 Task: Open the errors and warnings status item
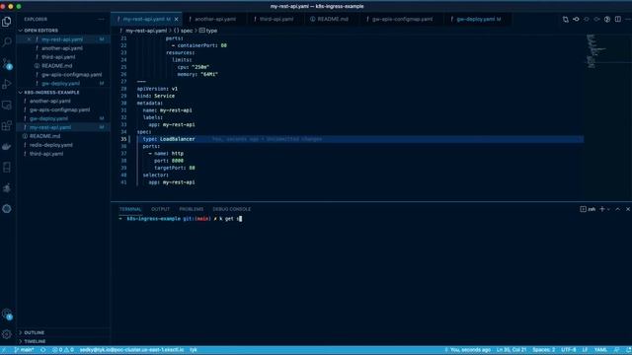[x=63, y=350]
